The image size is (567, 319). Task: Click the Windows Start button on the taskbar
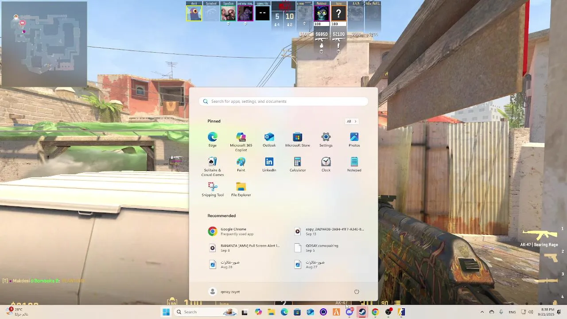coord(166,312)
